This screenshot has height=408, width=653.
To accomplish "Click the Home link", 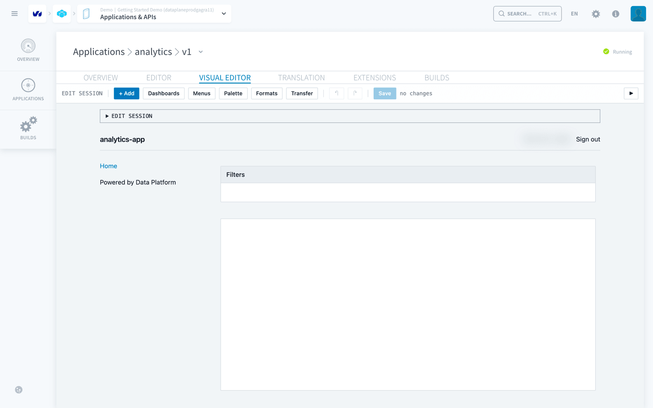I will click(x=108, y=166).
